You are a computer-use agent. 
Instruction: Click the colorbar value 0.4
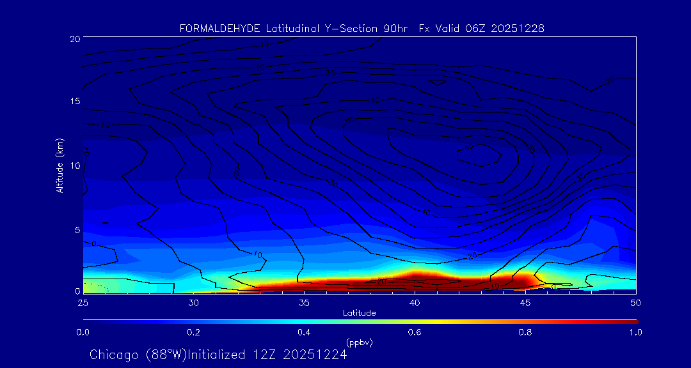304,332
